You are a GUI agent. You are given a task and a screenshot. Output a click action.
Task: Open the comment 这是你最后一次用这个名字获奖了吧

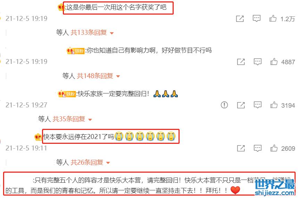[x=116, y=7]
